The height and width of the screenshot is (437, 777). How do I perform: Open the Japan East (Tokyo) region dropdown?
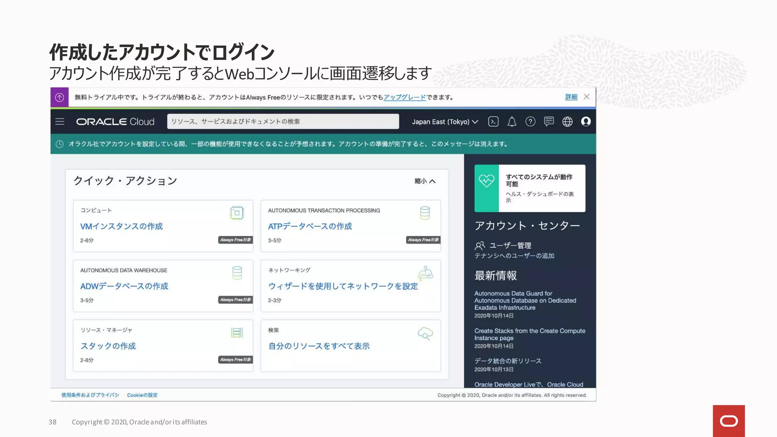pyautogui.click(x=445, y=122)
